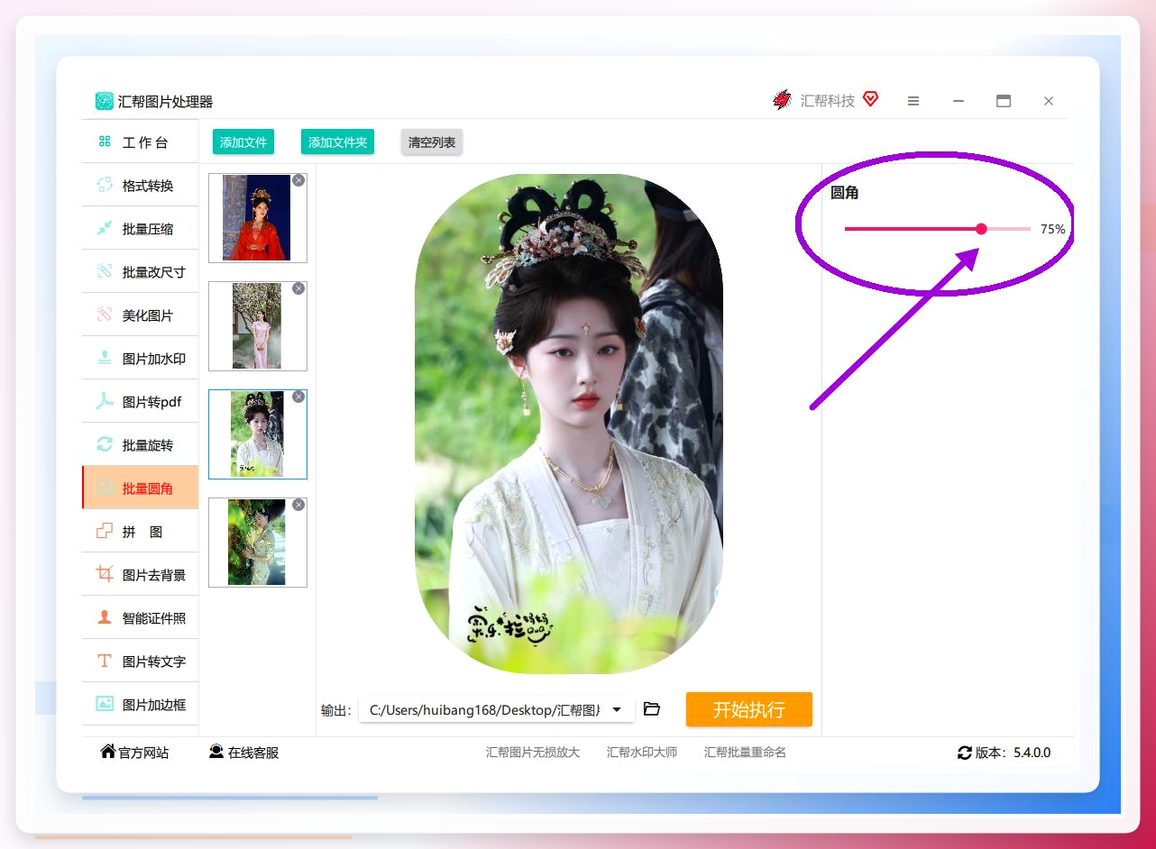Viewport: 1156px width, 849px height.
Task: Remove the fourth green foliage thumbnail
Action: point(298,505)
